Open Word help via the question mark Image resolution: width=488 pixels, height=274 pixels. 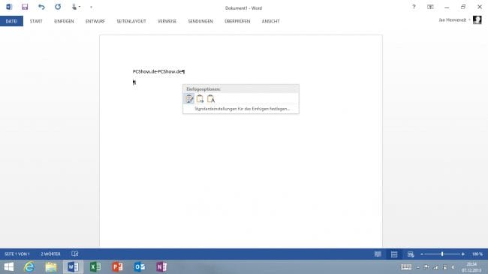click(x=414, y=7)
